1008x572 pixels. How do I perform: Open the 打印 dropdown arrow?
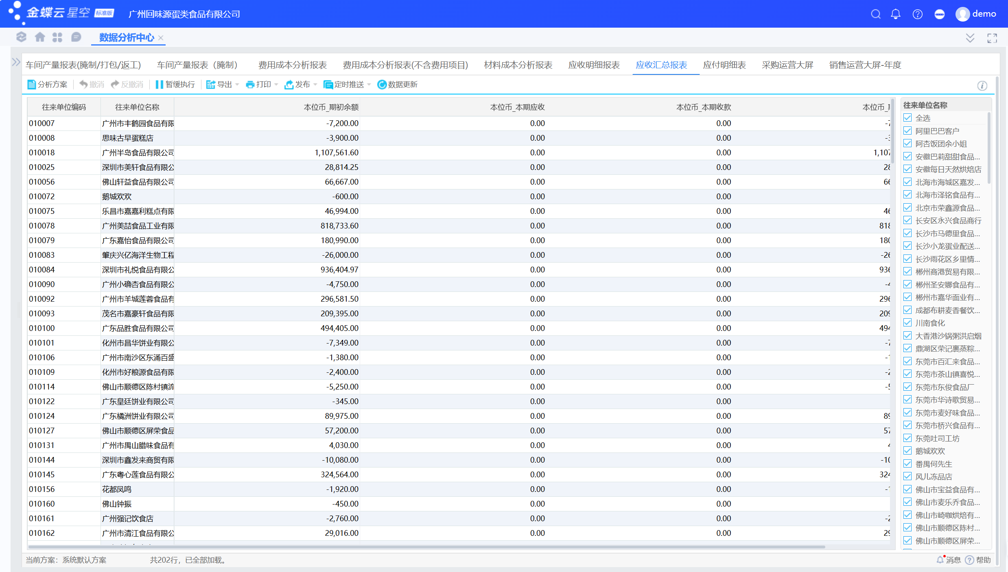[276, 85]
